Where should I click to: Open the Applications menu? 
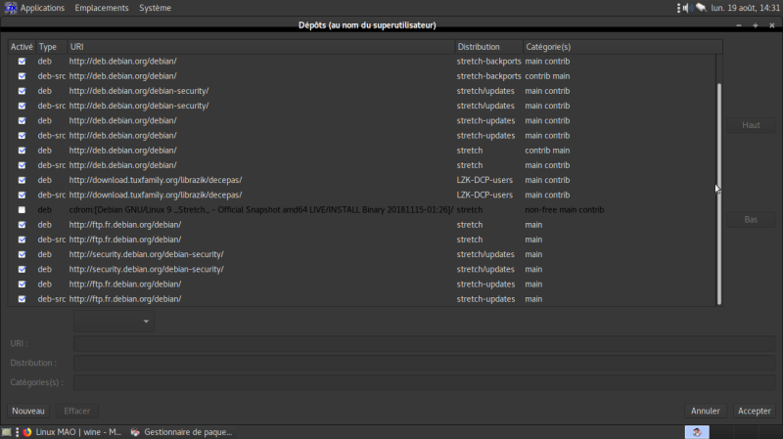42,8
